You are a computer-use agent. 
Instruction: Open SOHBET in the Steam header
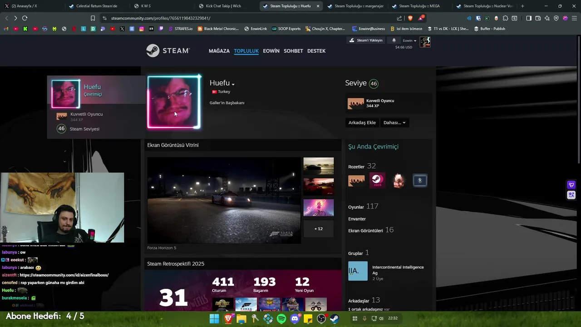(x=293, y=51)
